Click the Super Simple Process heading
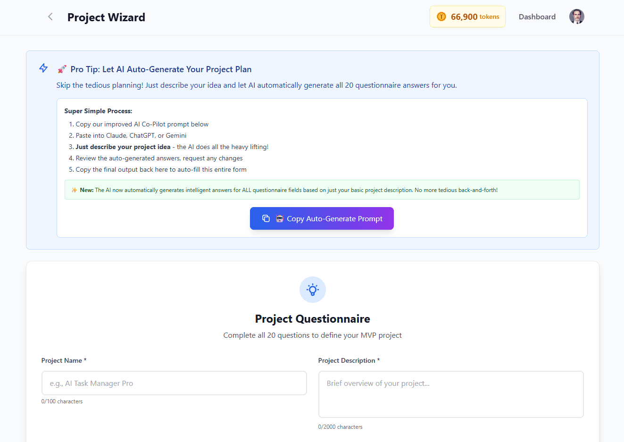624x442 pixels. (x=98, y=111)
